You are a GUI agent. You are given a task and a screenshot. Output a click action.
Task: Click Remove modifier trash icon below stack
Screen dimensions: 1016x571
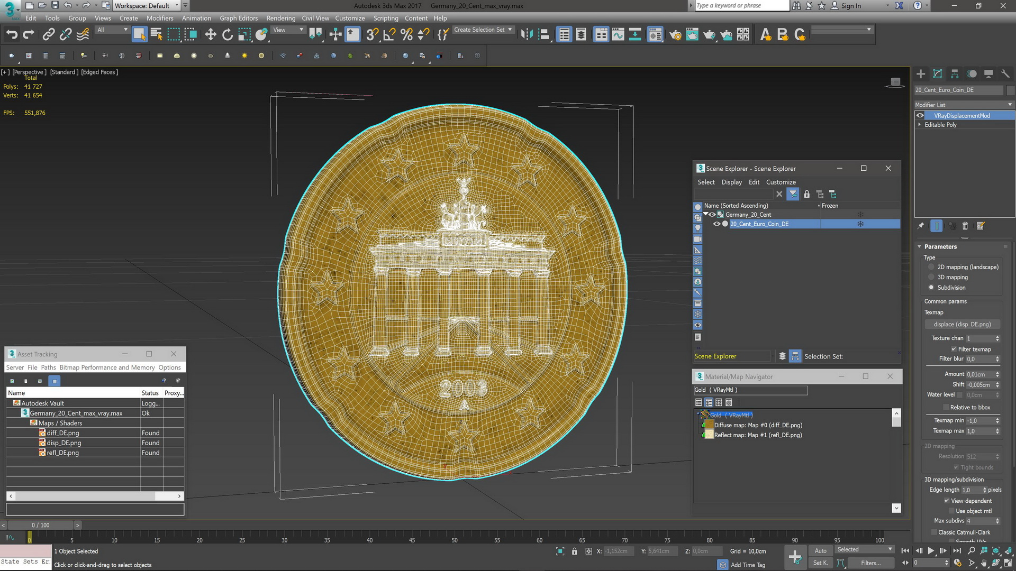965,226
